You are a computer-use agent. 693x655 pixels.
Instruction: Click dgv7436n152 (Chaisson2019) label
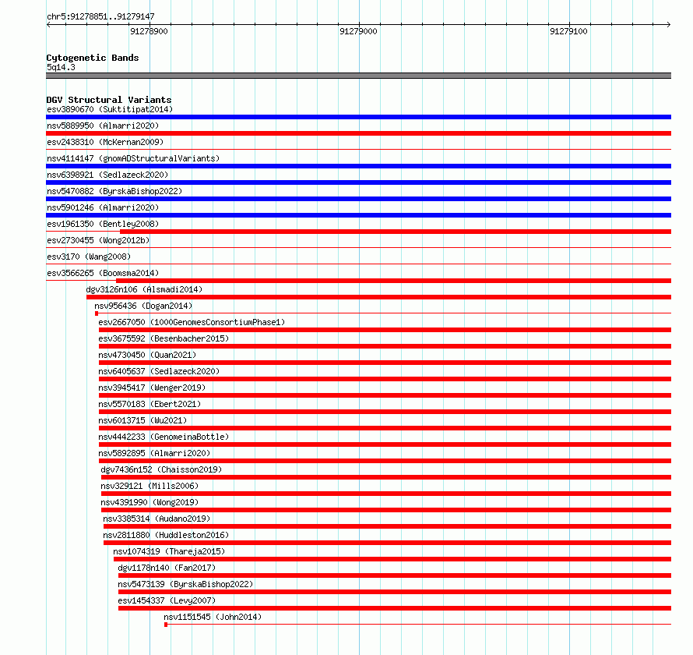161,469
